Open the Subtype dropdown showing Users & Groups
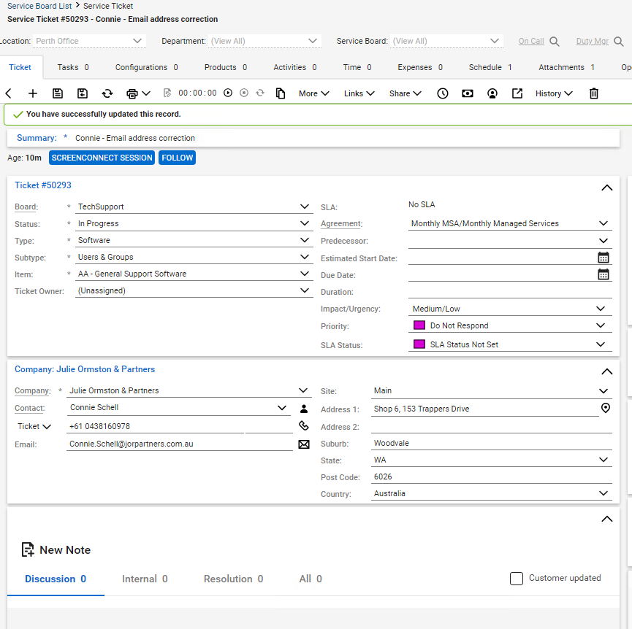Viewport: 632px width, 629px height. [x=194, y=257]
